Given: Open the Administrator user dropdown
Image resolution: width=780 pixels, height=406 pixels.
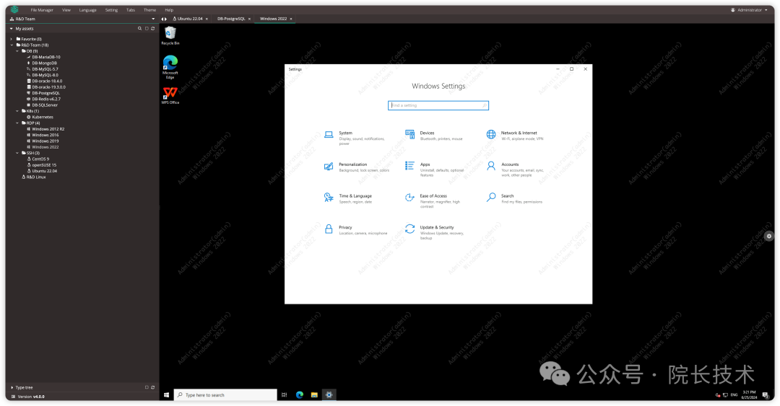Looking at the screenshot, I should click(749, 10).
